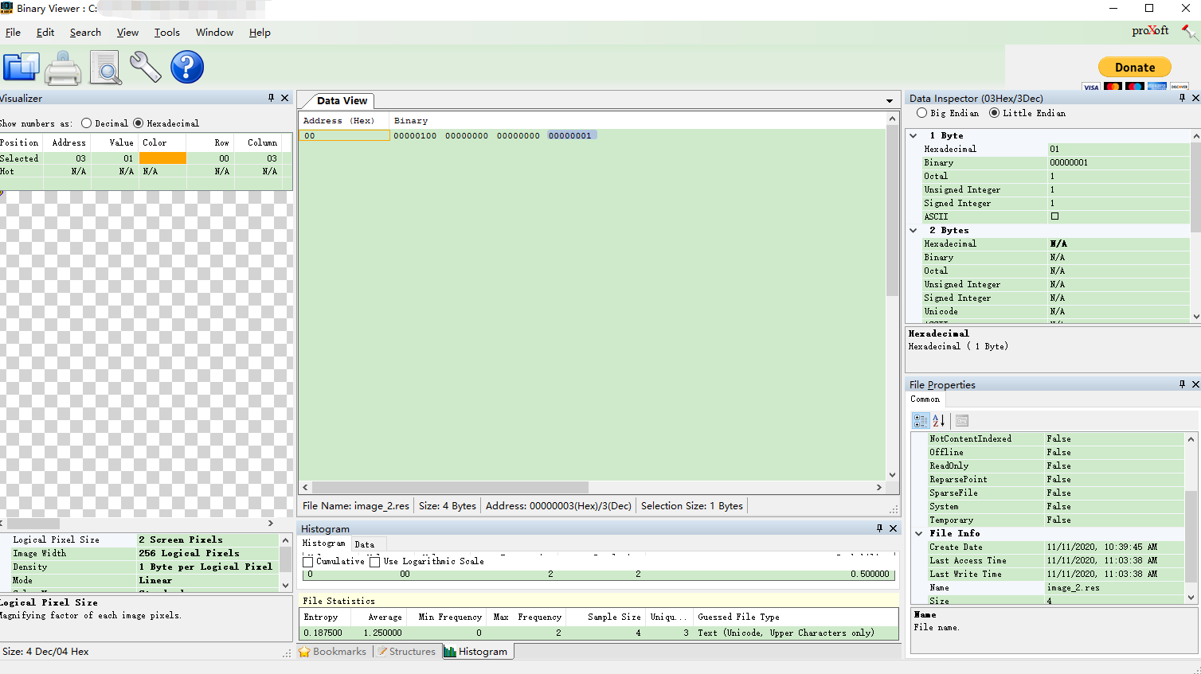The height and width of the screenshot is (674, 1201).
Task: Select the highlighted byte 00000001 in Data View
Action: tap(570, 136)
